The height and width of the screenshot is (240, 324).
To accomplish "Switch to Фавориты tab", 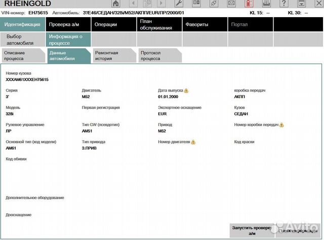I will (205, 24).
